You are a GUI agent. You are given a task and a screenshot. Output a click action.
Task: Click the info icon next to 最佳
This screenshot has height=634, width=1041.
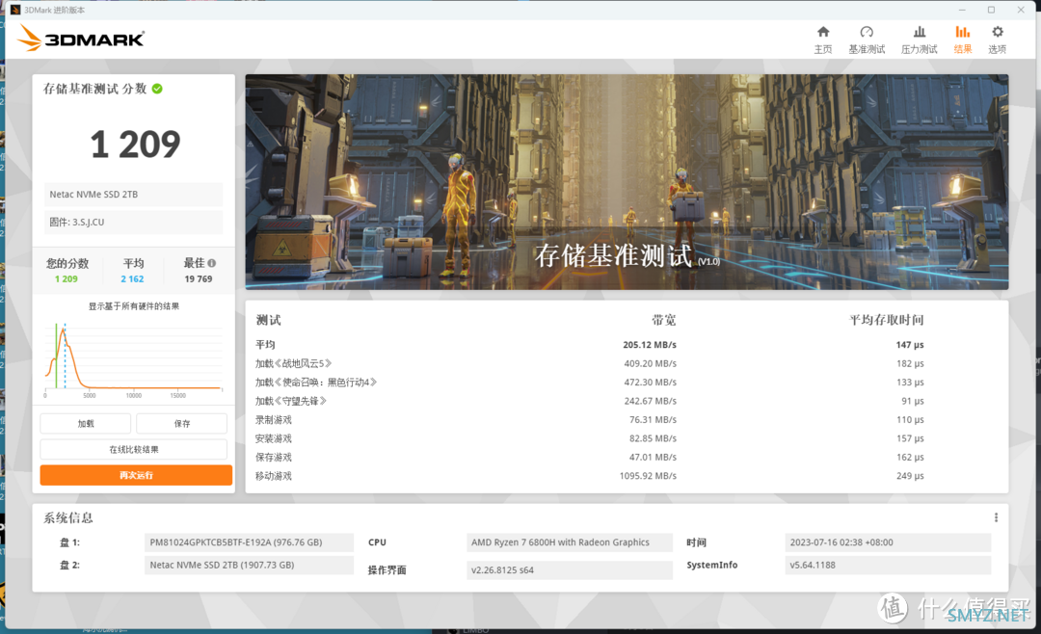point(212,263)
